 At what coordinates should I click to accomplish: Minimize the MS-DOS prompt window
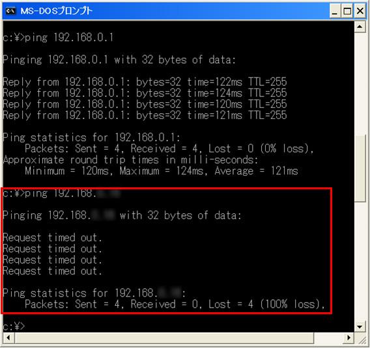pos(335,11)
